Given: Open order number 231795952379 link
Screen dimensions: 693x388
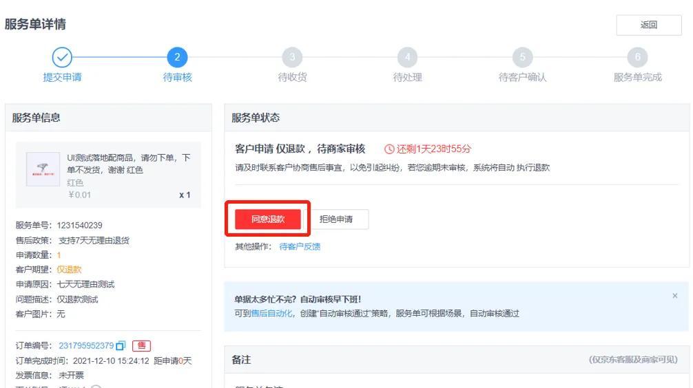Looking at the screenshot, I should (86, 345).
